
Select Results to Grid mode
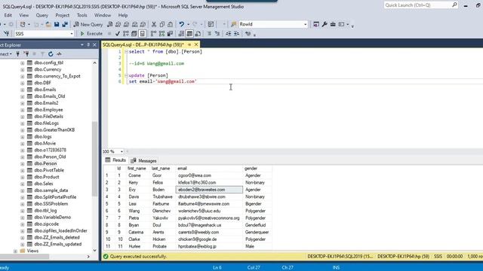coord(189,33)
